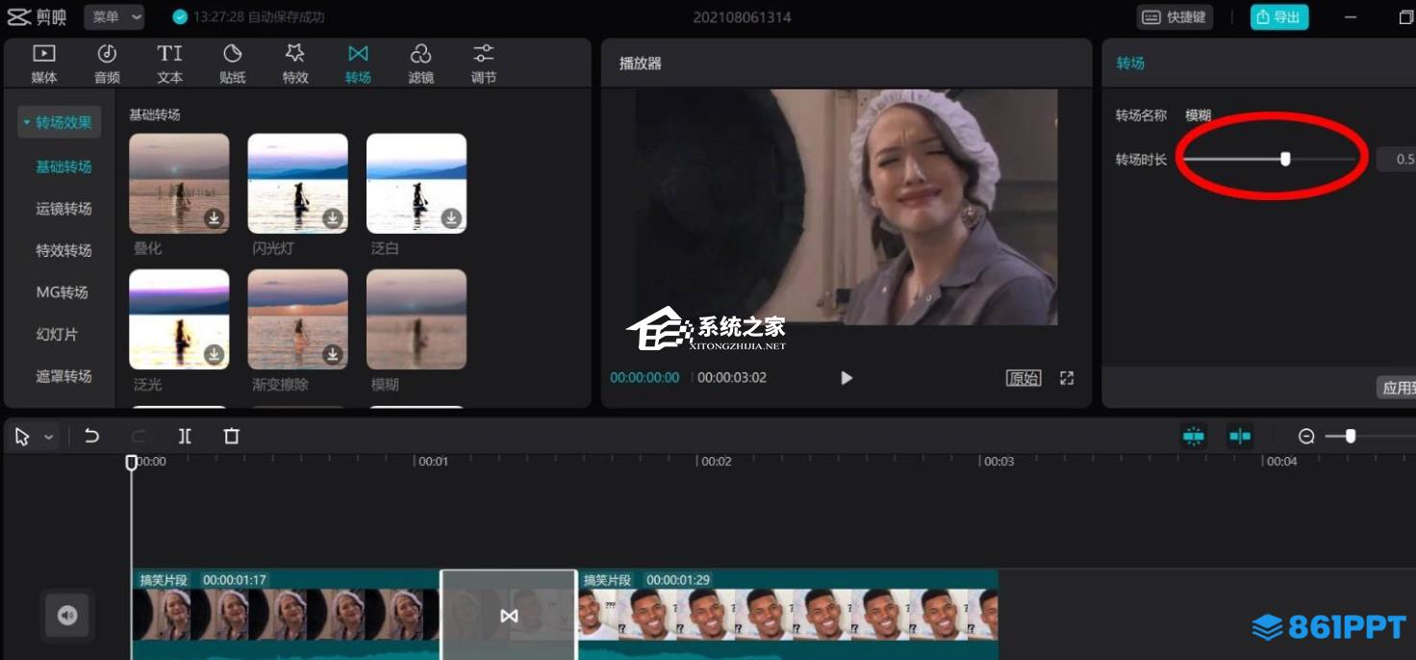Screen dimensions: 1416x660
Task: Select the 叠化 transition thumbnail
Action: pos(179,184)
